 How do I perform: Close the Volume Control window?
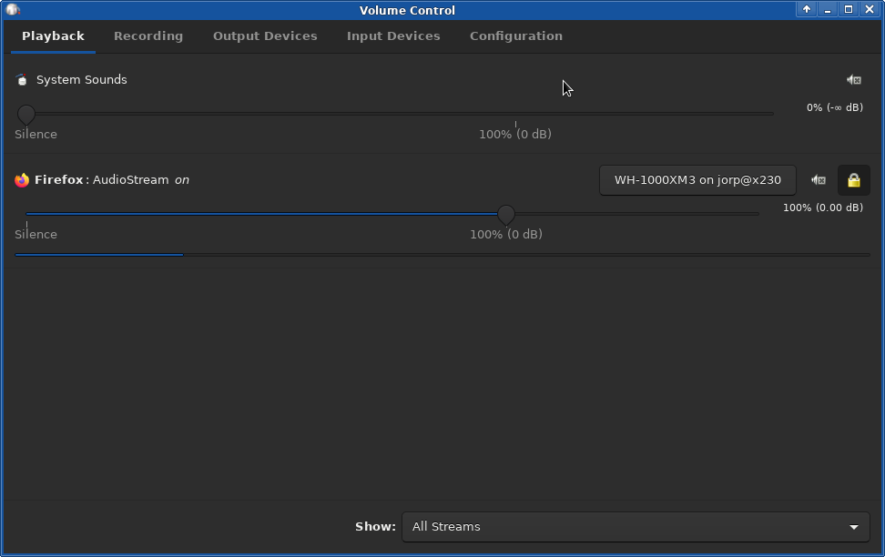(870, 10)
